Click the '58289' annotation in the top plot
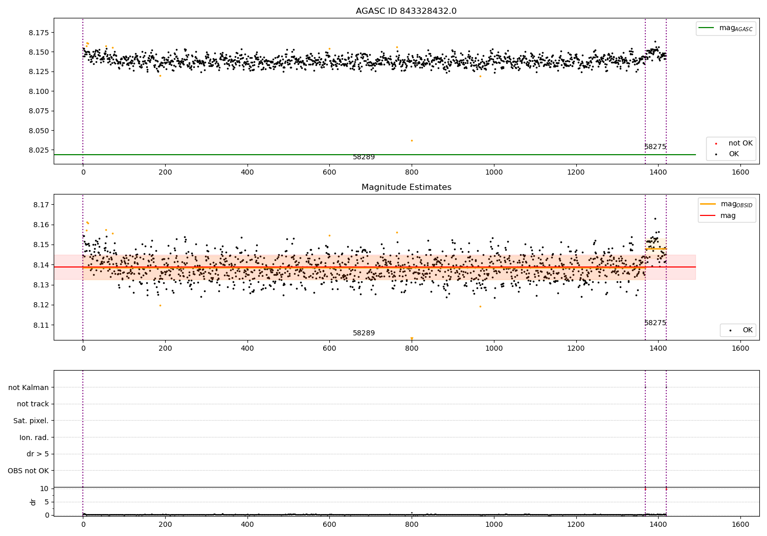This screenshot has height=536, width=767. pos(364,157)
